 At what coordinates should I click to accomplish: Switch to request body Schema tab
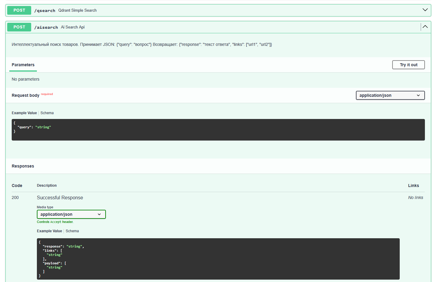pyautogui.click(x=47, y=113)
